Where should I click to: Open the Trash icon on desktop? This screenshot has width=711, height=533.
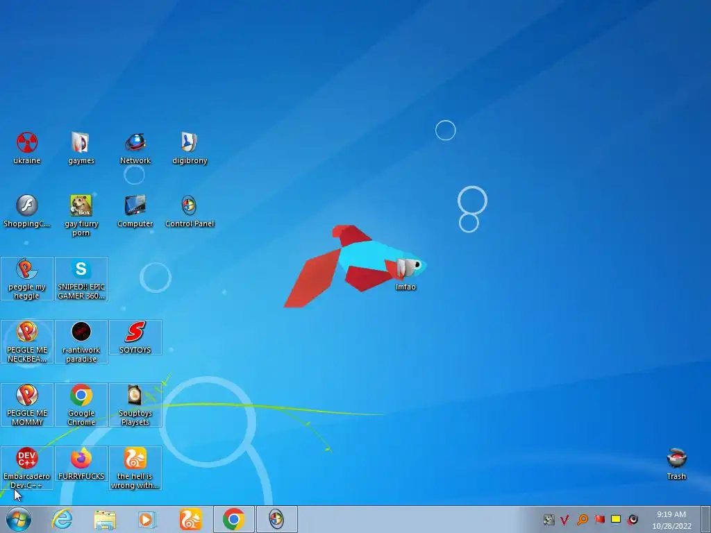(676, 464)
